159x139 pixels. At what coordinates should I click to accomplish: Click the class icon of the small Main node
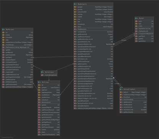click(42, 72)
